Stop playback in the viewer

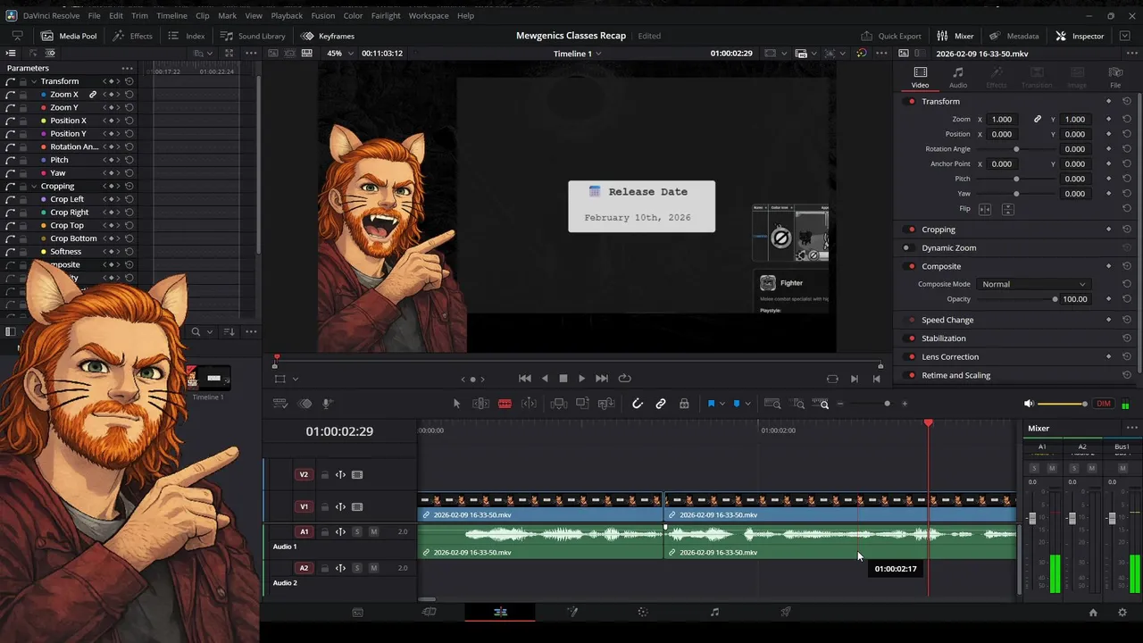[563, 379]
